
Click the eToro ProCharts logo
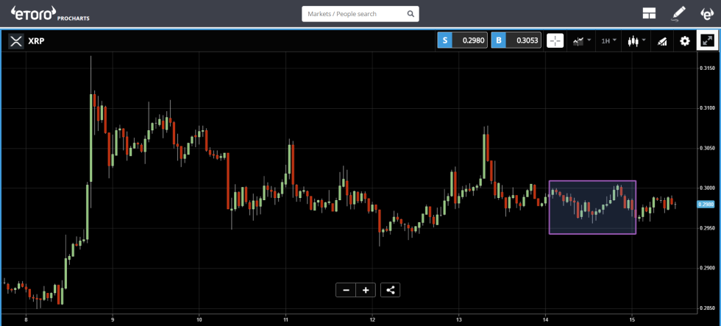coord(49,13)
